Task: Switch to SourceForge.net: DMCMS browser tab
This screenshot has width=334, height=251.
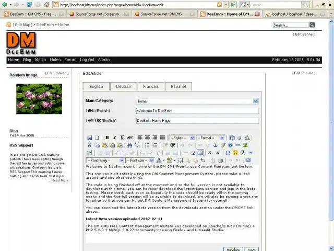Action: (x=164, y=14)
